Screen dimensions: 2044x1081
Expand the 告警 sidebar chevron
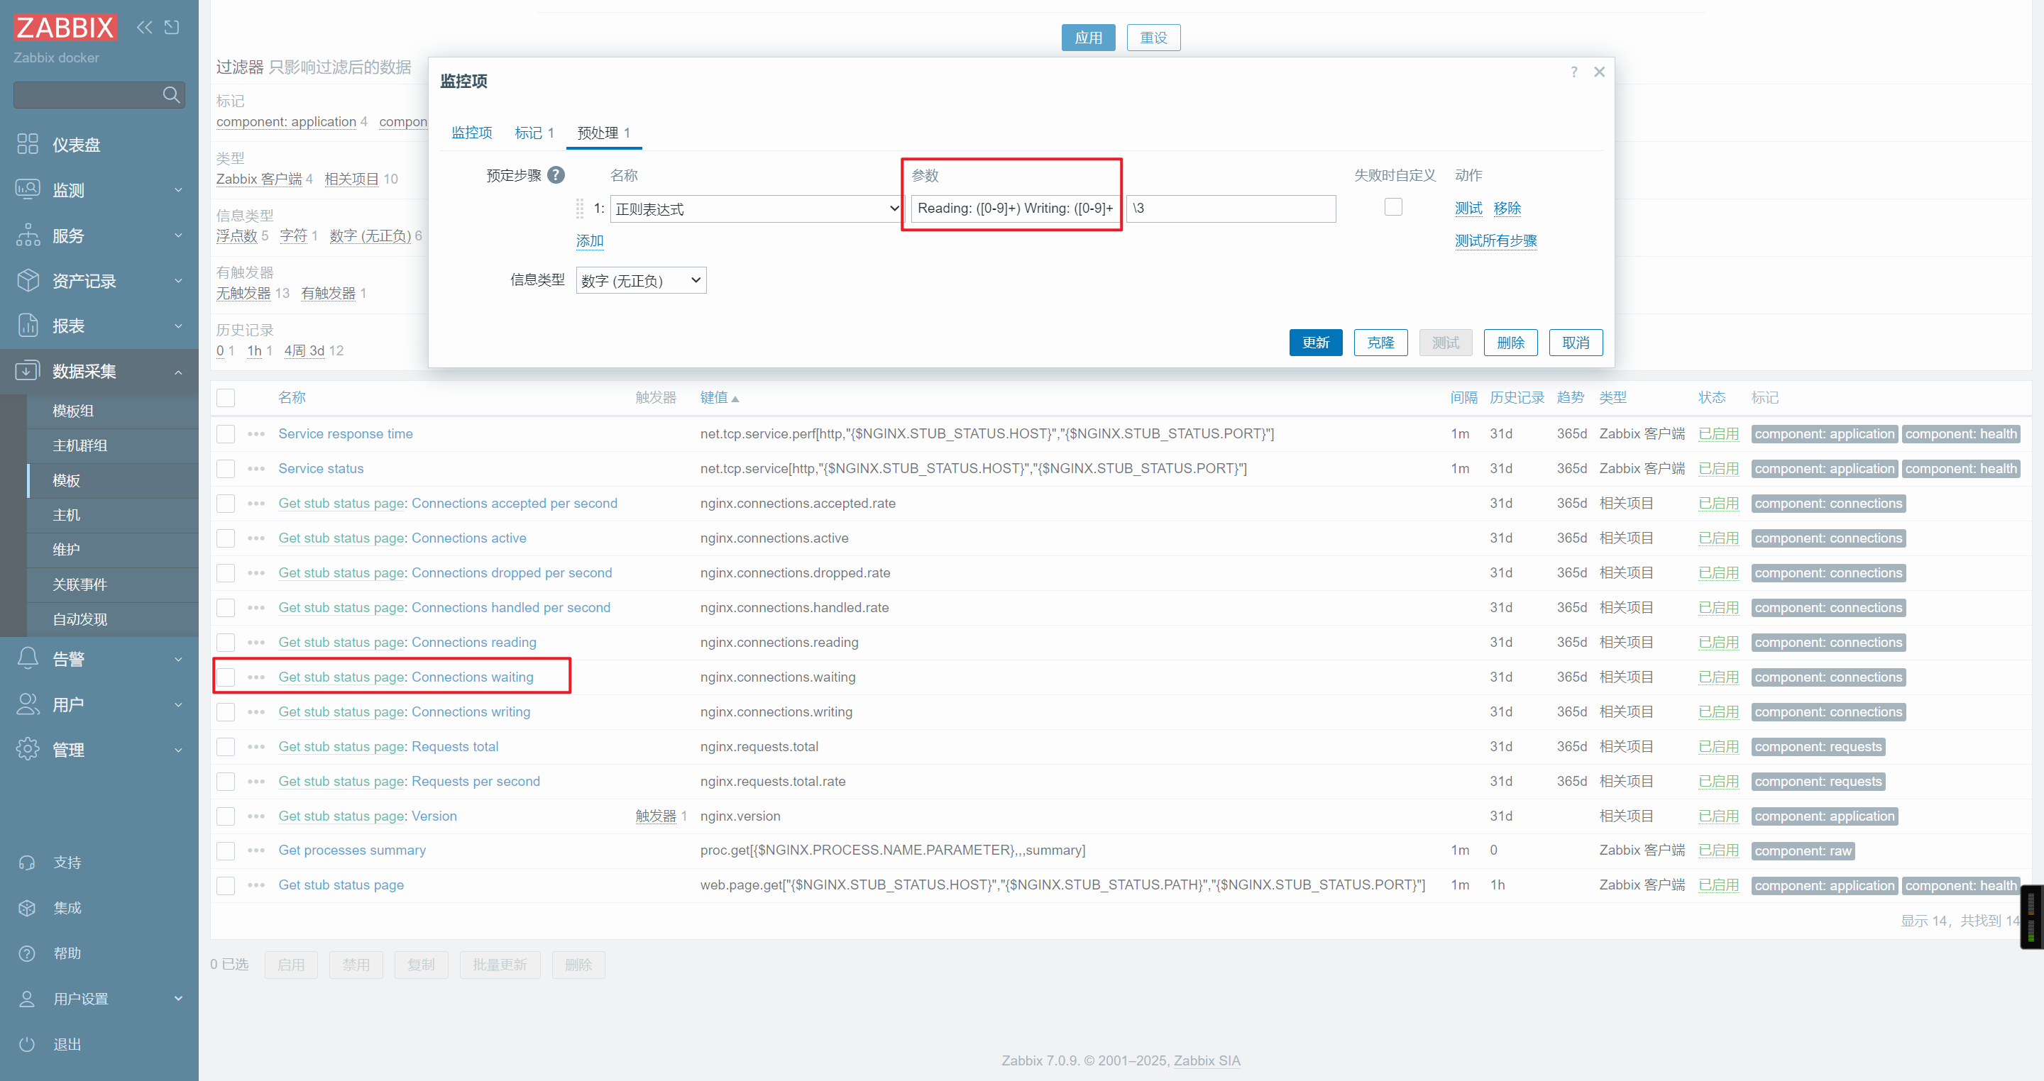tap(179, 659)
